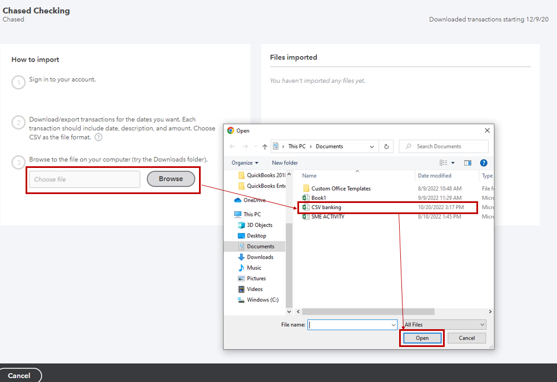Open the view options dropdown arrow
Viewport: 557px width, 382px height.
coord(453,163)
